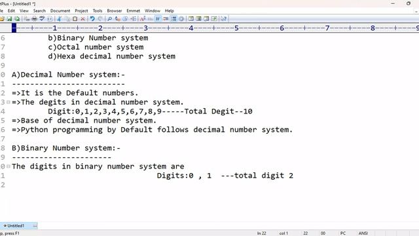Click the 'col 1' status bar entry
This screenshot has width=419, height=236.
tap(283, 233)
